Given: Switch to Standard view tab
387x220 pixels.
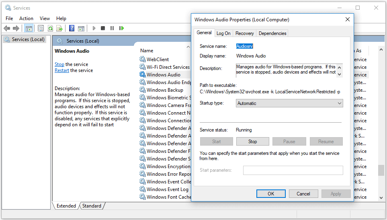Looking at the screenshot, I should [x=92, y=206].
